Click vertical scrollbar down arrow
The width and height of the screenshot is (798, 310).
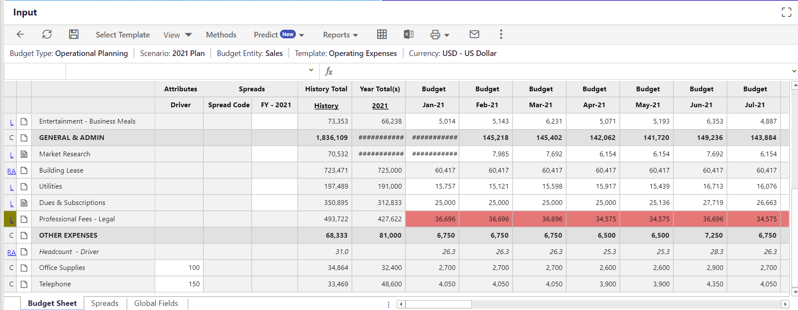coord(795,292)
